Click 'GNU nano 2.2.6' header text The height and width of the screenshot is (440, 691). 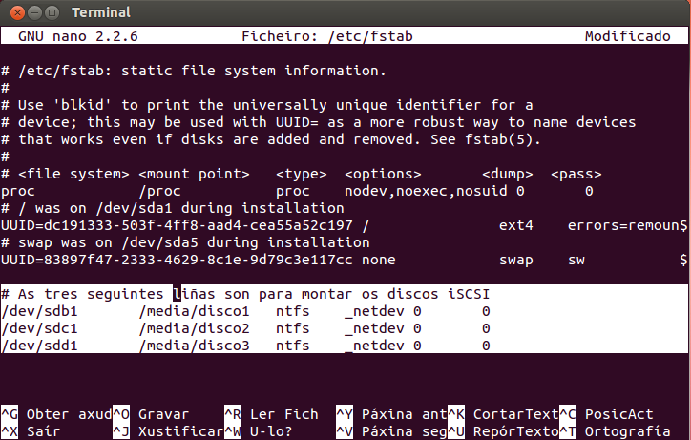[x=78, y=36]
